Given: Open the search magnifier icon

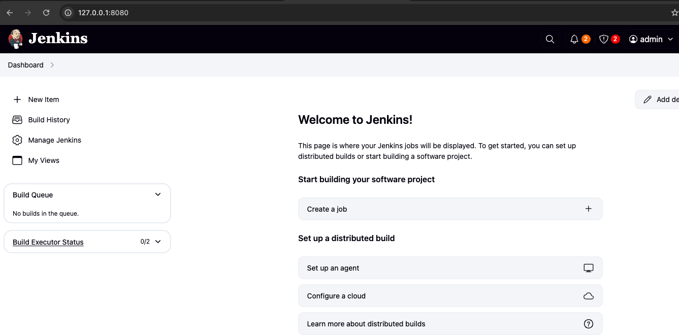Looking at the screenshot, I should [549, 39].
